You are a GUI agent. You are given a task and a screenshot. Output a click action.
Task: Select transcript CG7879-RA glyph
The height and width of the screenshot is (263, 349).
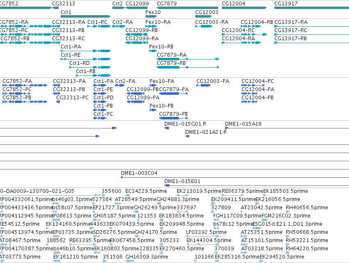(188, 59)
